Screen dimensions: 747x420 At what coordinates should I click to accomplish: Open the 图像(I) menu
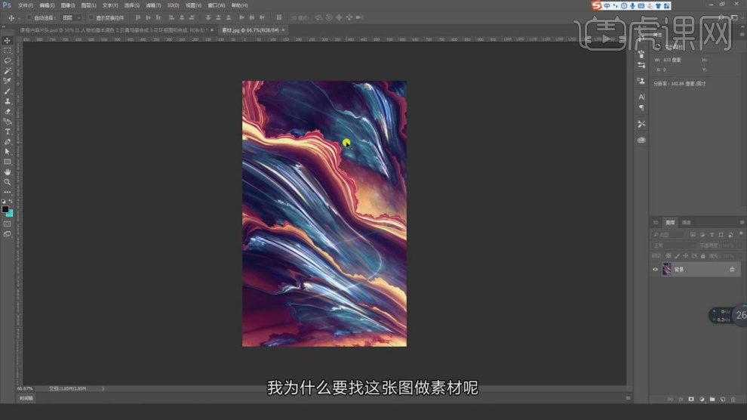pos(68,5)
